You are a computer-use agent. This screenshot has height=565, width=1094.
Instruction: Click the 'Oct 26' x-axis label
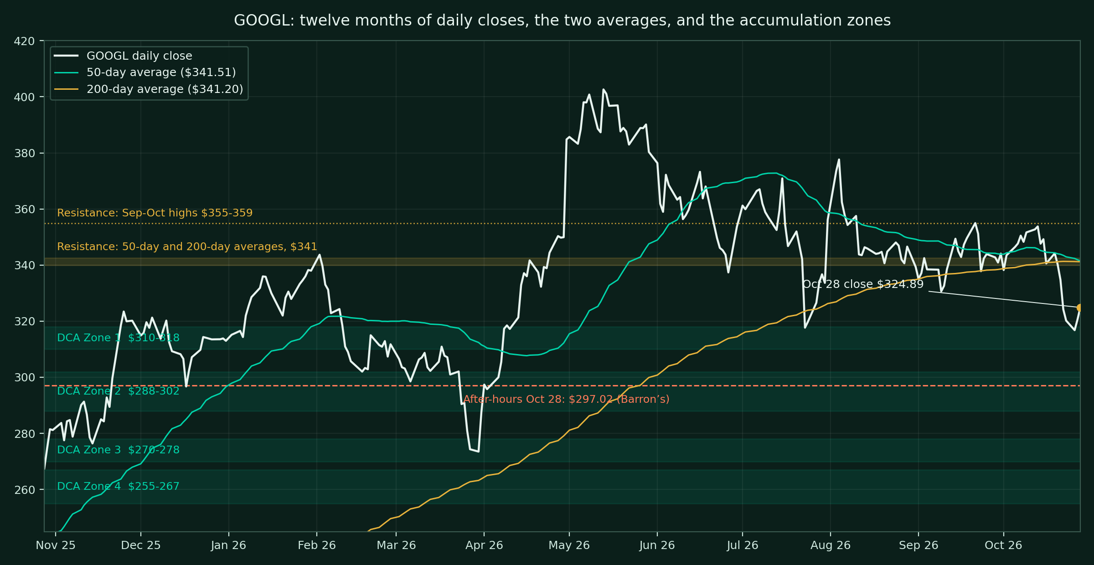click(x=1003, y=545)
